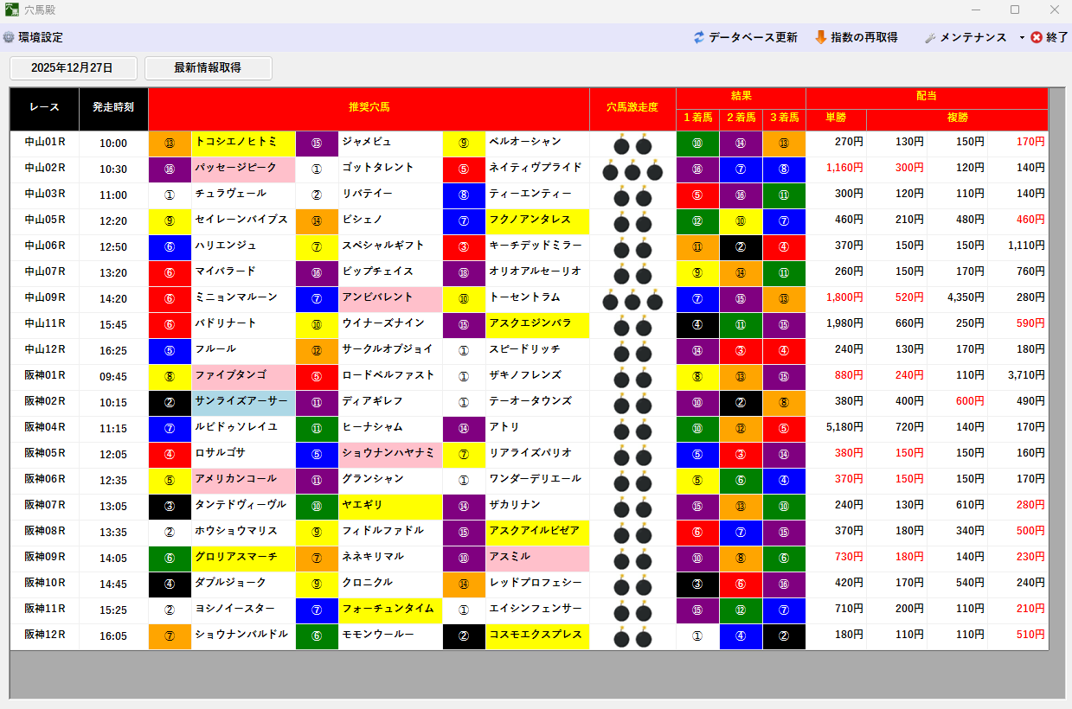
Task: Click the 2025年12月27日 date button
Action: click(73, 68)
